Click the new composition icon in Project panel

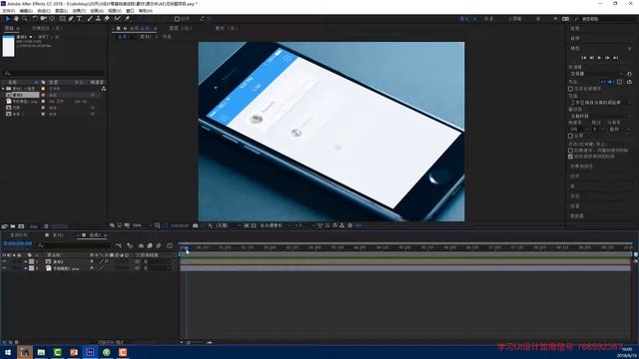tap(21, 226)
